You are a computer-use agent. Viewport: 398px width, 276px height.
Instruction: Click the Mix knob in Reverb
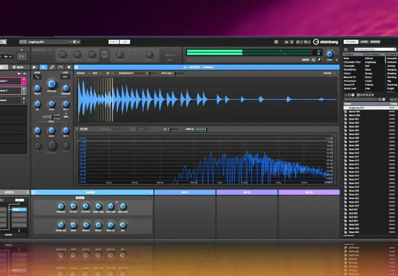coord(123,225)
